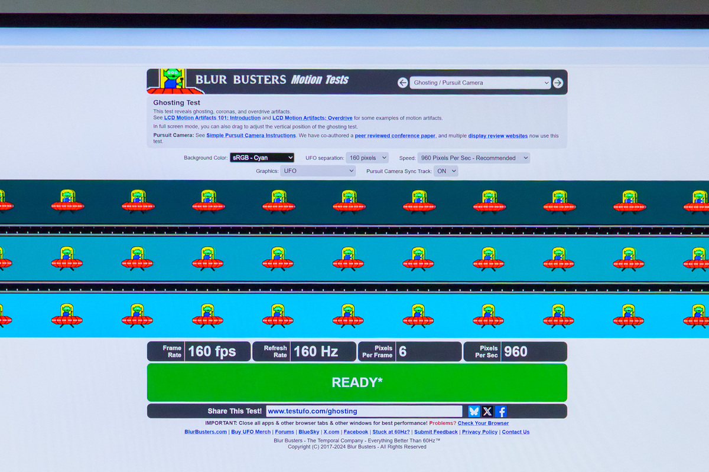This screenshot has width=709, height=472.
Task: Click the Blur Busters Motion Tests title
Action: tap(272, 80)
